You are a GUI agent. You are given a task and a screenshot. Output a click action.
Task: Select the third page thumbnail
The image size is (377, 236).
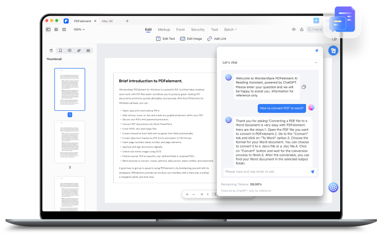(x=69, y=194)
